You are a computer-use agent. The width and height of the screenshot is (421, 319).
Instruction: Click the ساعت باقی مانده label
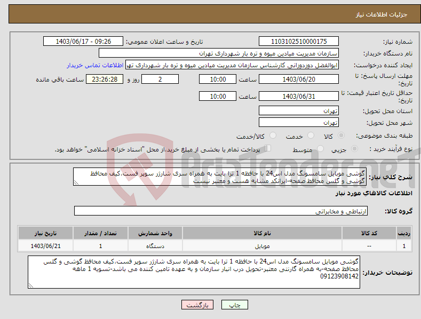[x=60, y=80]
